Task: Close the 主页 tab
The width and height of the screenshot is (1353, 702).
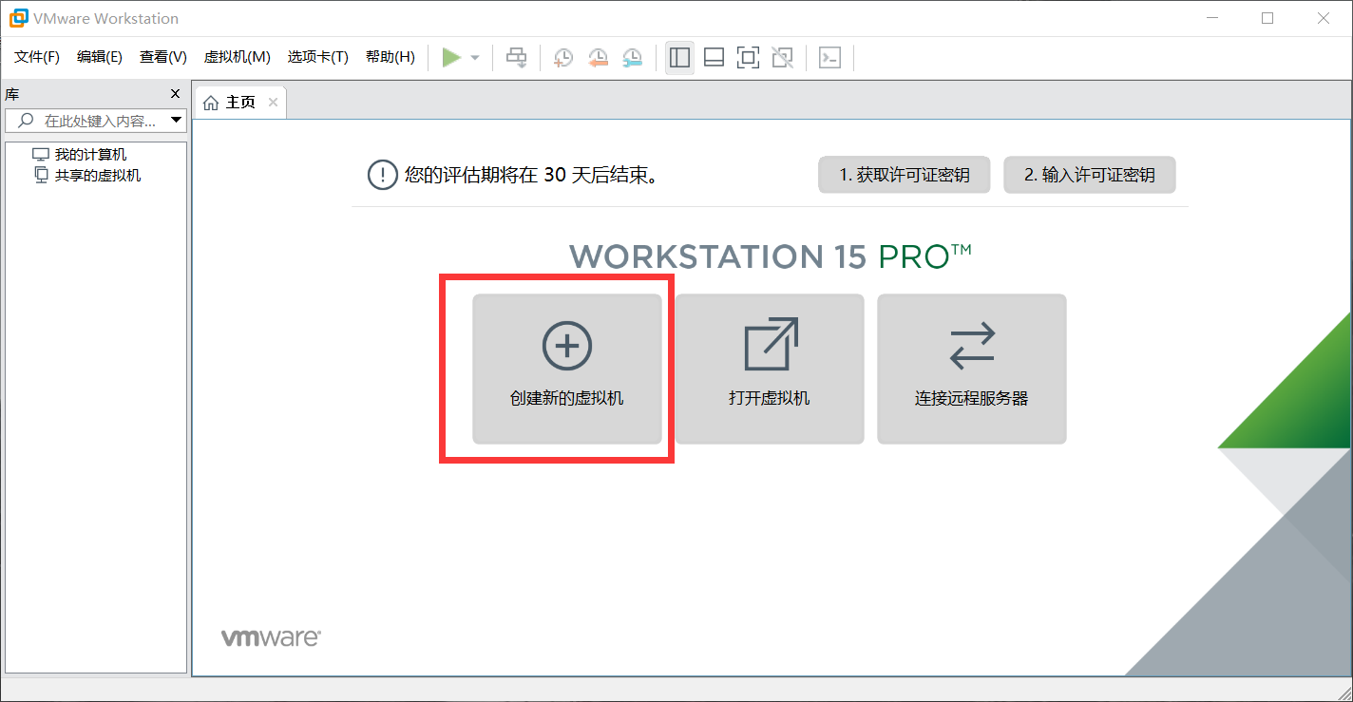Action: coord(273,102)
